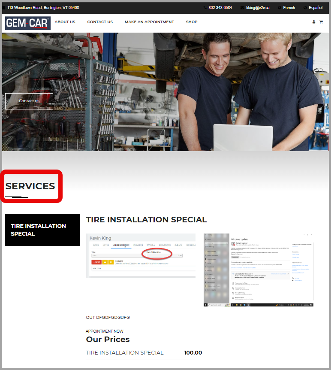
Task: Open the shopping cart icon
Action: (x=321, y=22)
